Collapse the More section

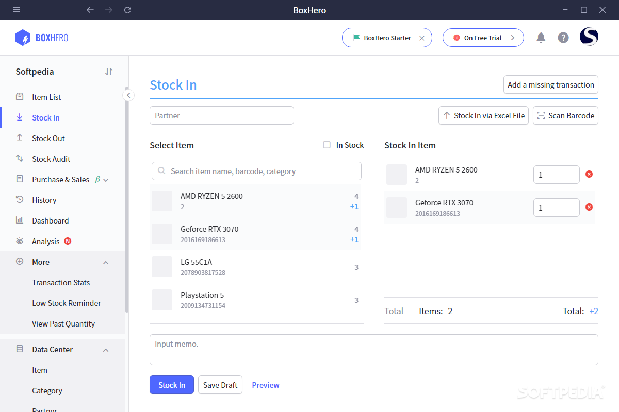[106, 263]
